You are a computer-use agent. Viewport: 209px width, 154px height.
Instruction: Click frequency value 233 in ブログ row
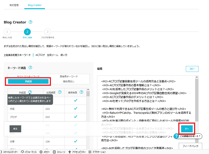48,117
